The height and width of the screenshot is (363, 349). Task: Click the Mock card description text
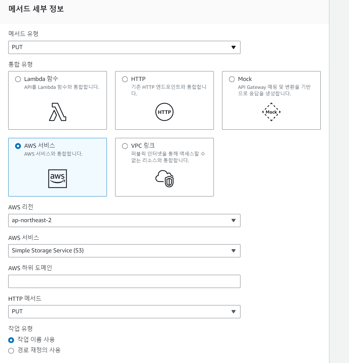point(274,90)
